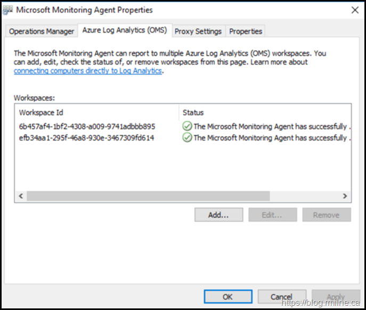
Task: Click green check icon for workspace efb34aa1
Action: 187,137
